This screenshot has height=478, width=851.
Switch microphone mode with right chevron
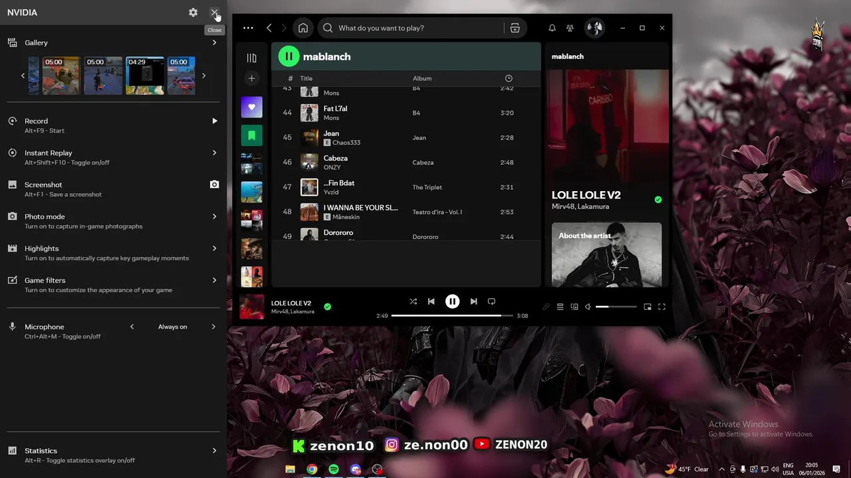(213, 327)
